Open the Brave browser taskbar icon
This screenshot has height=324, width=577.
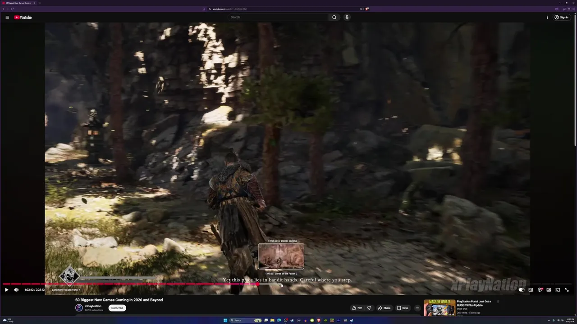[319, 320]
